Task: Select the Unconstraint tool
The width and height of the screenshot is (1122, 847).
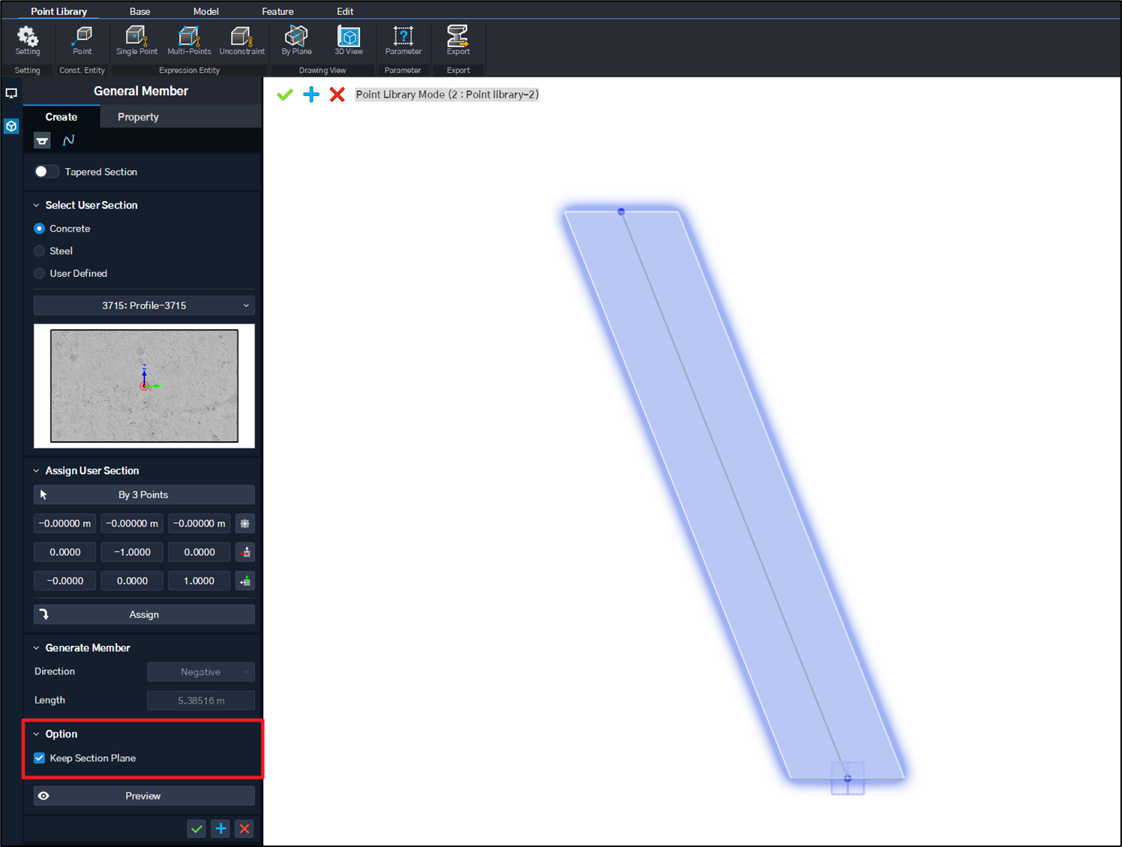Action: click(241, 41)
